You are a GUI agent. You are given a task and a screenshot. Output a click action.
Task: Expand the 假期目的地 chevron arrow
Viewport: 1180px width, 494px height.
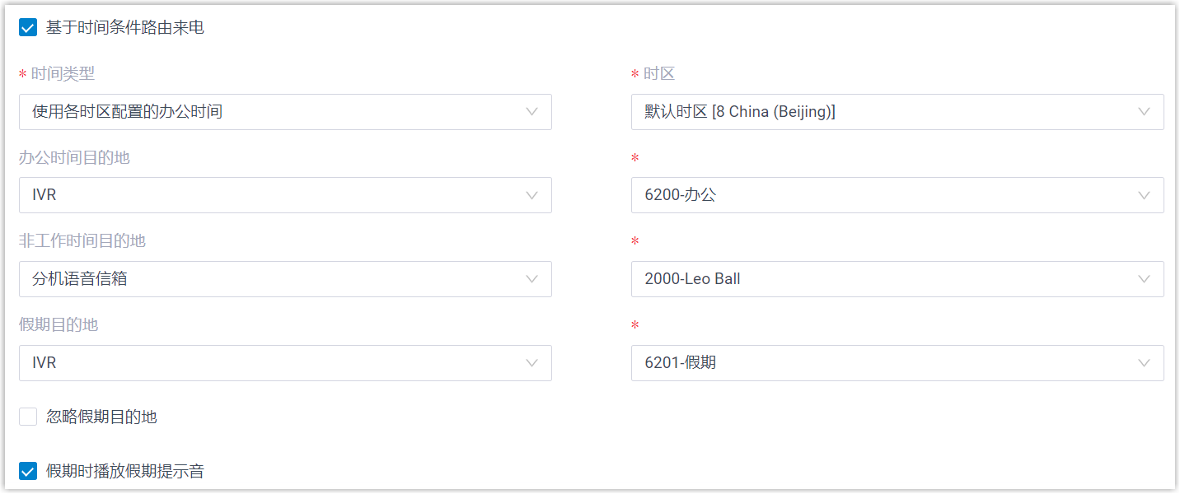click(532, 363)
